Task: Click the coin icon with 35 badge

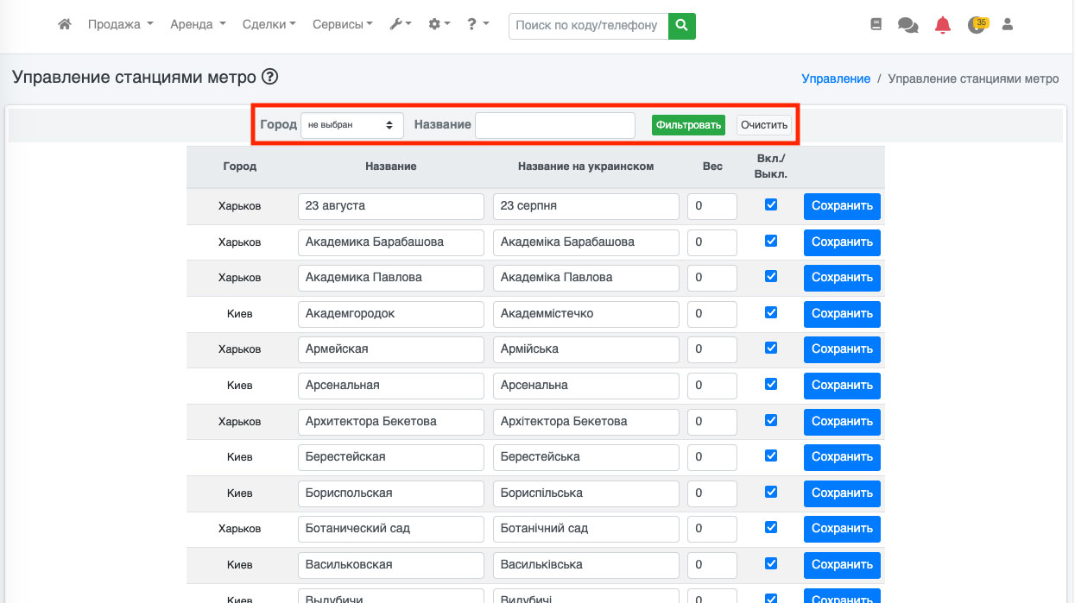Action: point(977,25)
